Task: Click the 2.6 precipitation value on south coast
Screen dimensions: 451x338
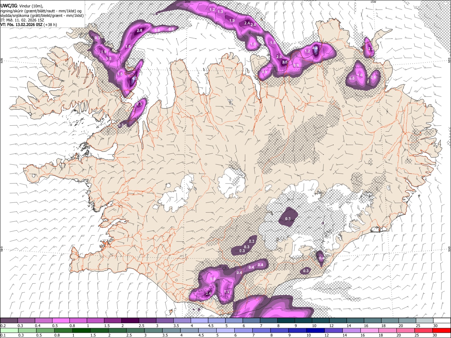Action: [208, 294]
